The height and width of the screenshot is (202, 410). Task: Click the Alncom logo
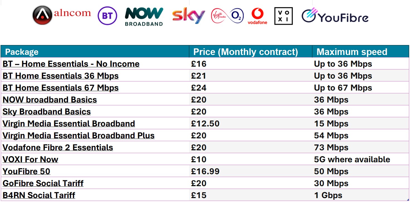[62, 15]
